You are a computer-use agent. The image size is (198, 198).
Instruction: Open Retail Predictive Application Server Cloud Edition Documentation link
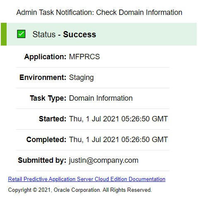[x=87, y=179]
